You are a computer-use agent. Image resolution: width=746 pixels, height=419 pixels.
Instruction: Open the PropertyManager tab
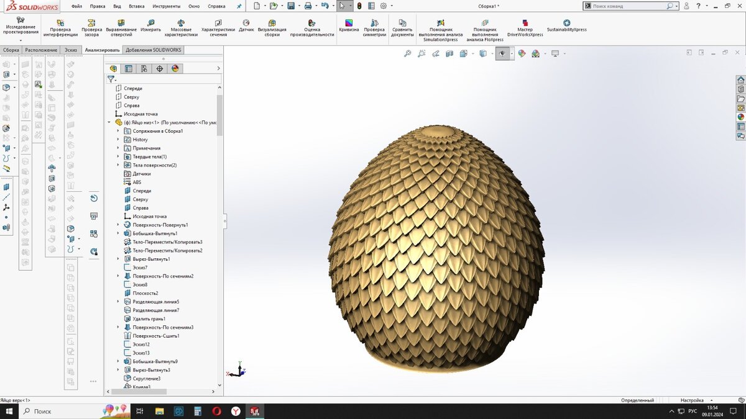129,69
